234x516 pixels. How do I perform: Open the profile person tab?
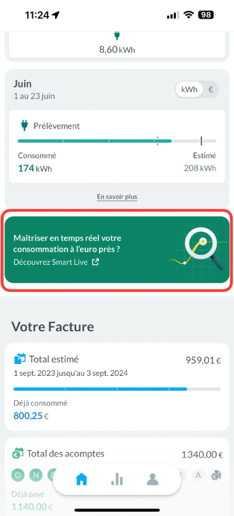click(153, 480)
